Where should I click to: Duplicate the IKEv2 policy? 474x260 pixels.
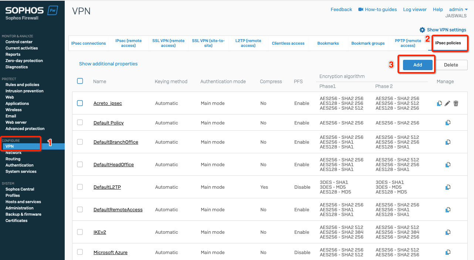(448, 232)
